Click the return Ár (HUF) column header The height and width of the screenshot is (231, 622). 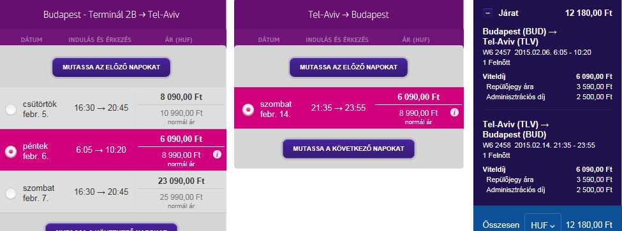pyautogui.click(x=416, y=39)
